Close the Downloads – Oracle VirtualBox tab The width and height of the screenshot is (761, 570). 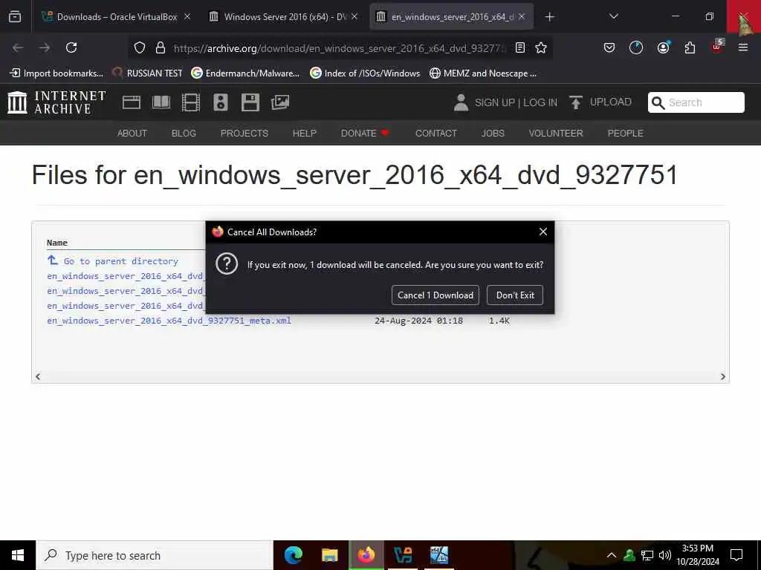pyautogui.click(x=187, y=16)
